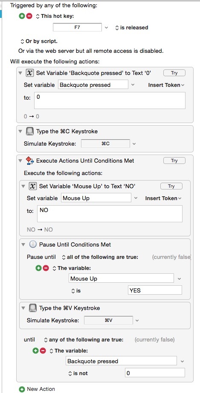Open the 'is not' comparison popup
This screenshot has height=393, width=200.
tap(78, 373)
